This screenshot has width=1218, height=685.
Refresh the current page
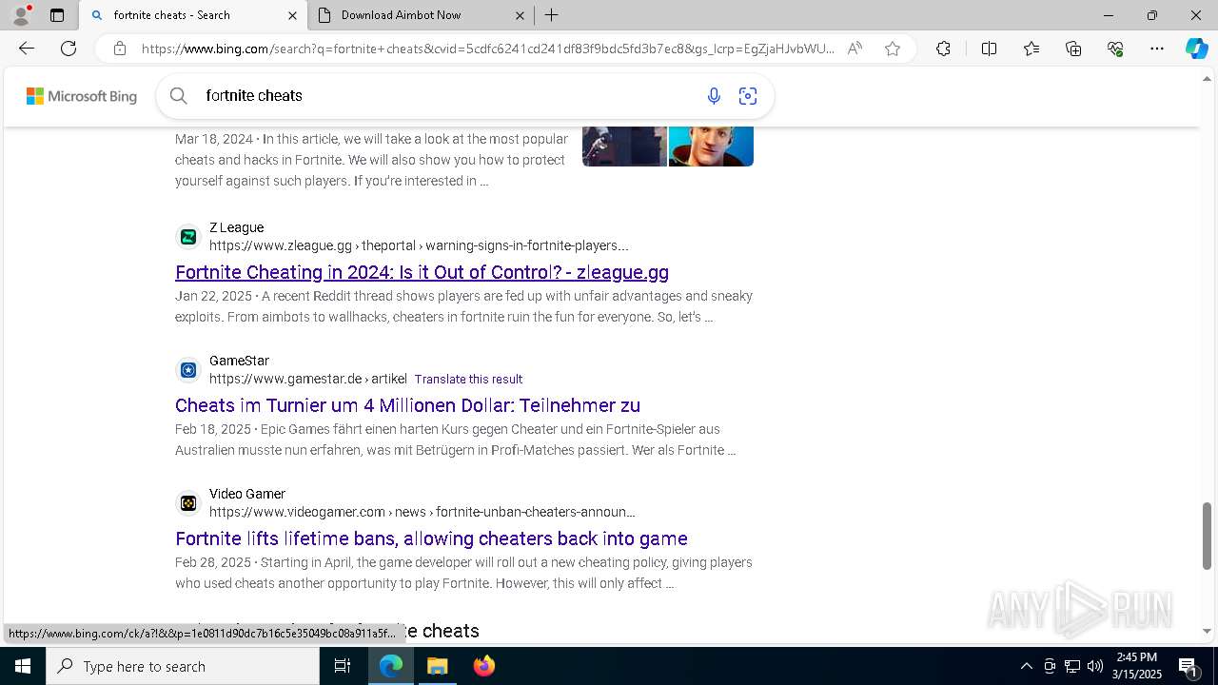69,49
